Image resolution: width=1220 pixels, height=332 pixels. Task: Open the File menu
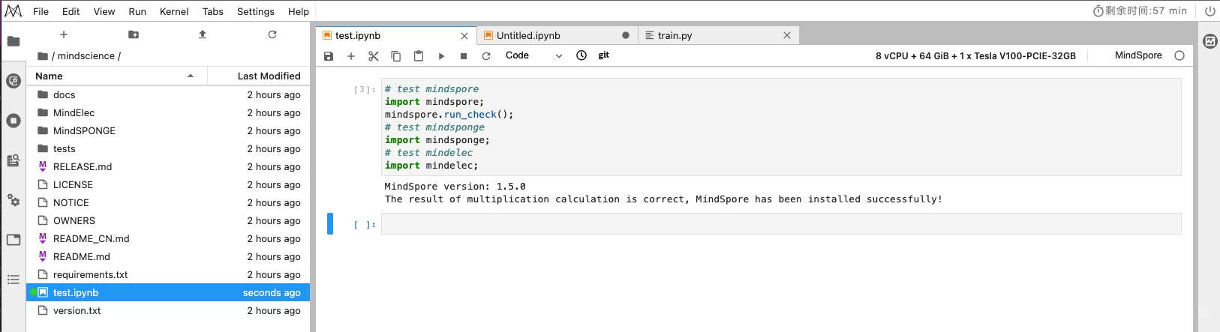coord(41,11)
